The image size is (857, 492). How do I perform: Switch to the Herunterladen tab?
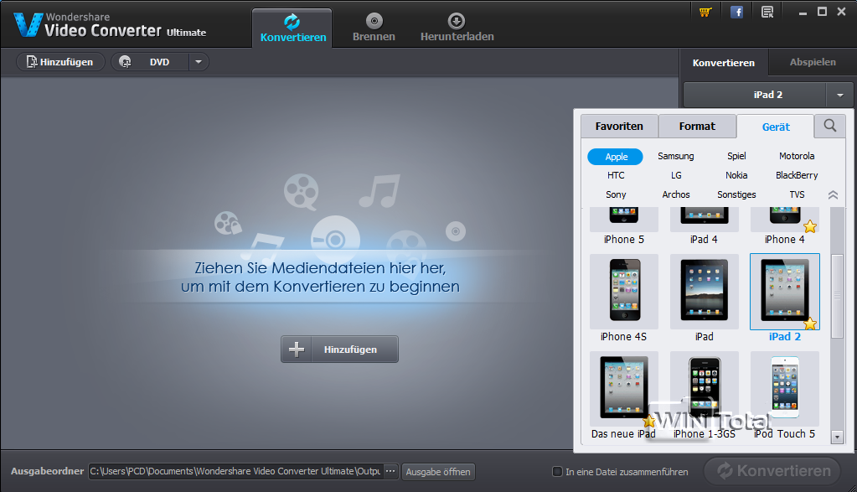[457, 28]
